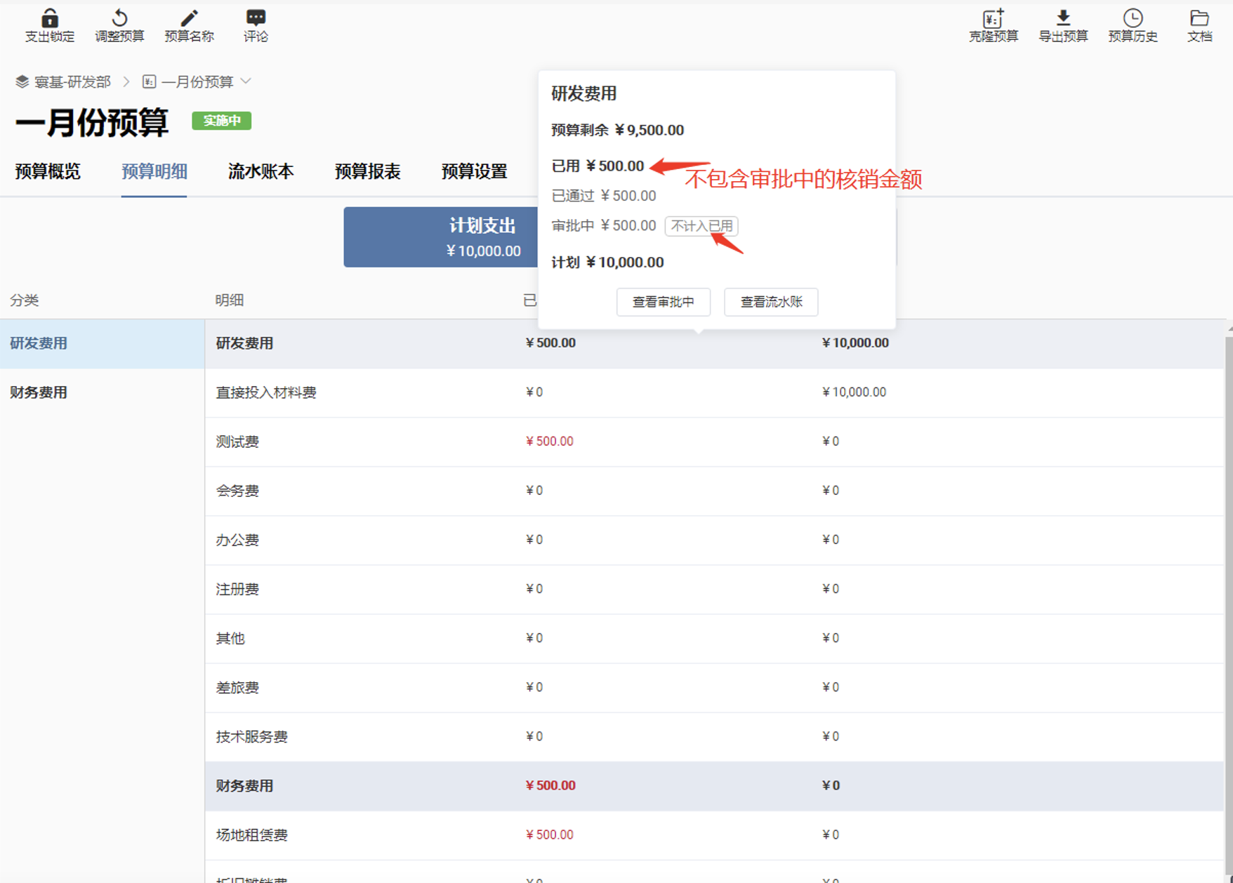
Task: Click the 导出预算 download icon
Action: (1063, 18)
